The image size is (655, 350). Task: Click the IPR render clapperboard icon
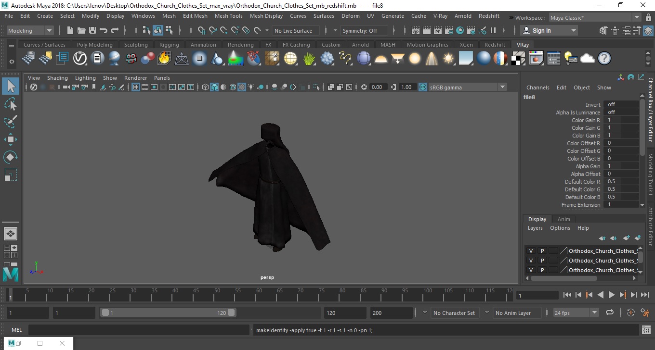point(438,30)
